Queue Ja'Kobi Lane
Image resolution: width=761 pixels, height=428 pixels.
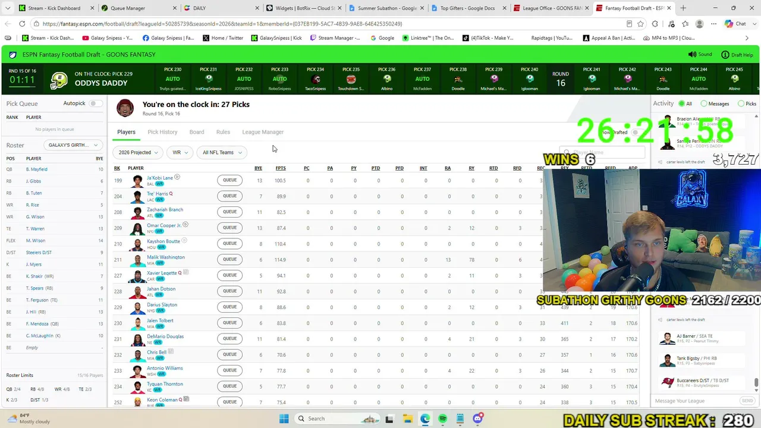click(x=229, y=180)
